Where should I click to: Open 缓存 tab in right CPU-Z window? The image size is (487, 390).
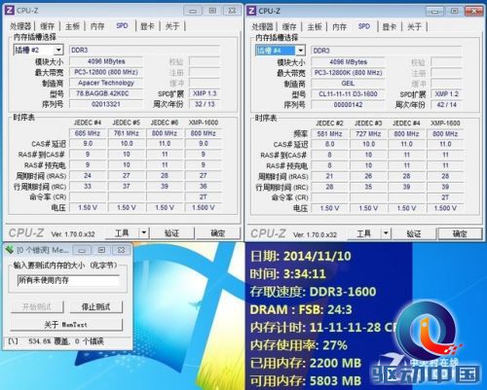pos(289,26)
